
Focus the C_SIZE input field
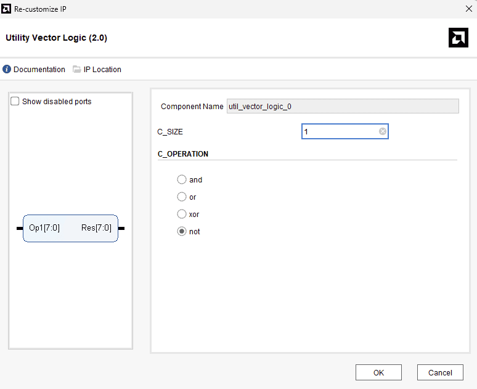[x=339, y=132]
